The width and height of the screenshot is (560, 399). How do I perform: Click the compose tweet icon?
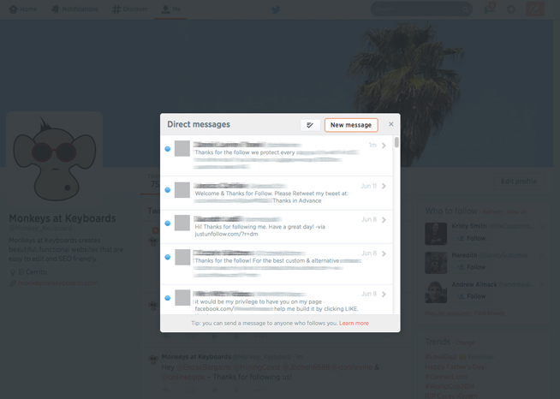click(x=535, y=9)
